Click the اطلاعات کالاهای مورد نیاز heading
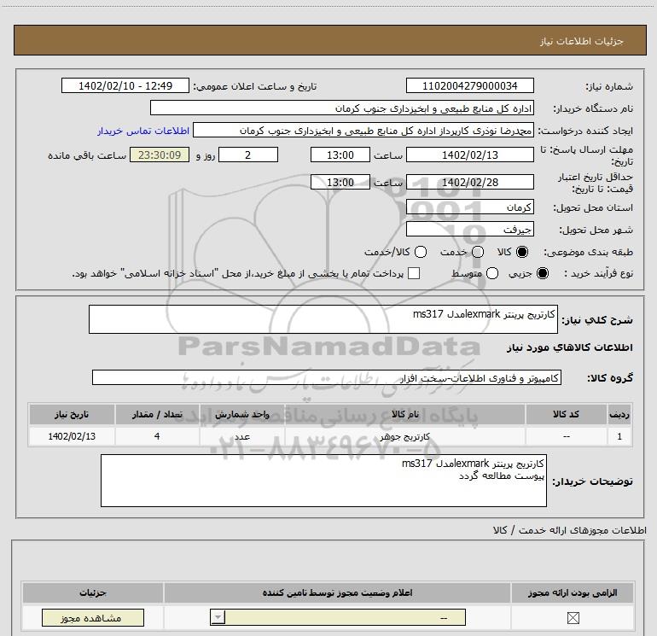Image resolution: width=657 pixels, height=636 pixels. coord(569,347)
